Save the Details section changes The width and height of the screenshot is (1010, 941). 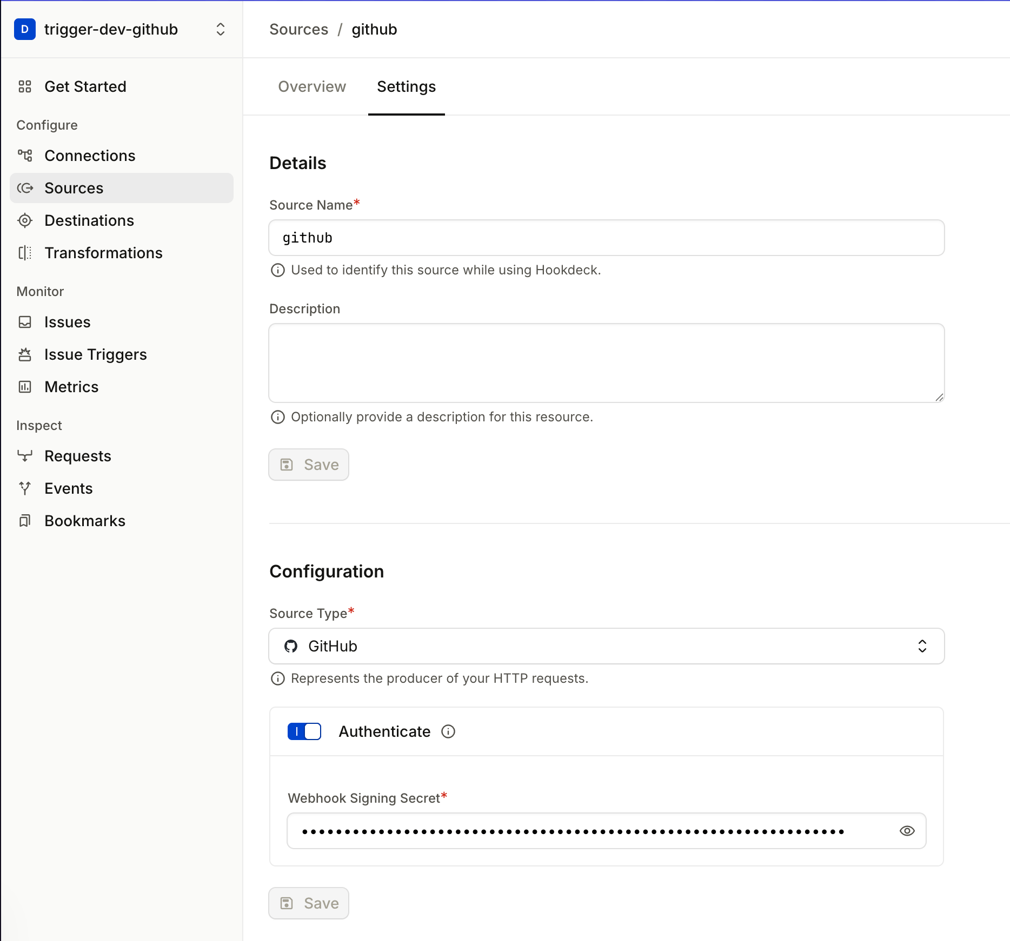308,465
